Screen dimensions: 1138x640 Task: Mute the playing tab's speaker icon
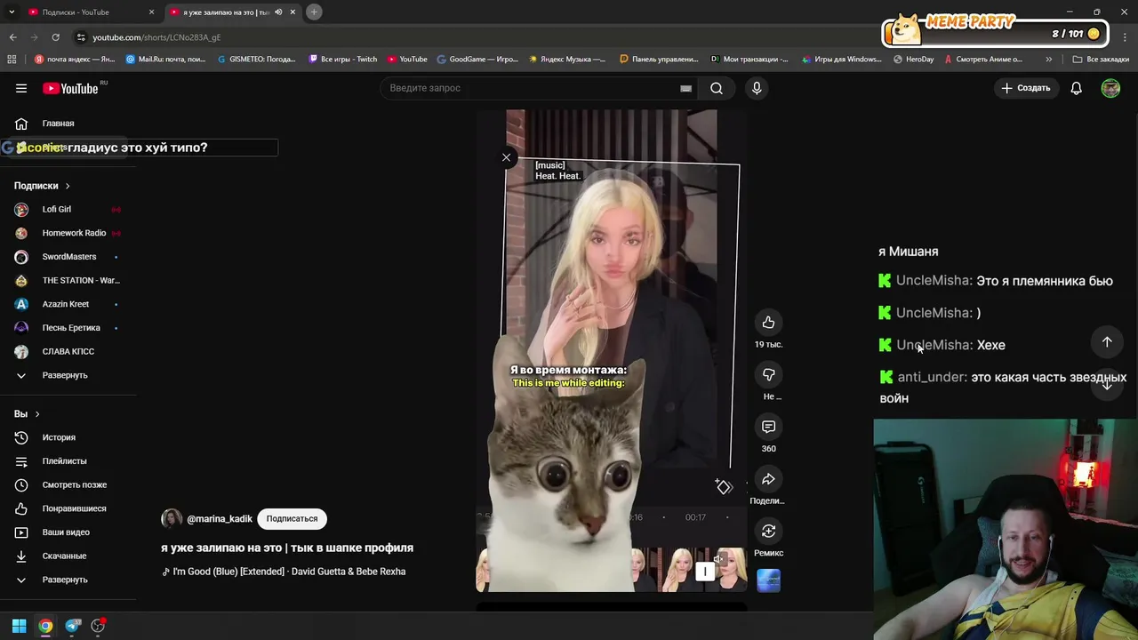[278, 12]
